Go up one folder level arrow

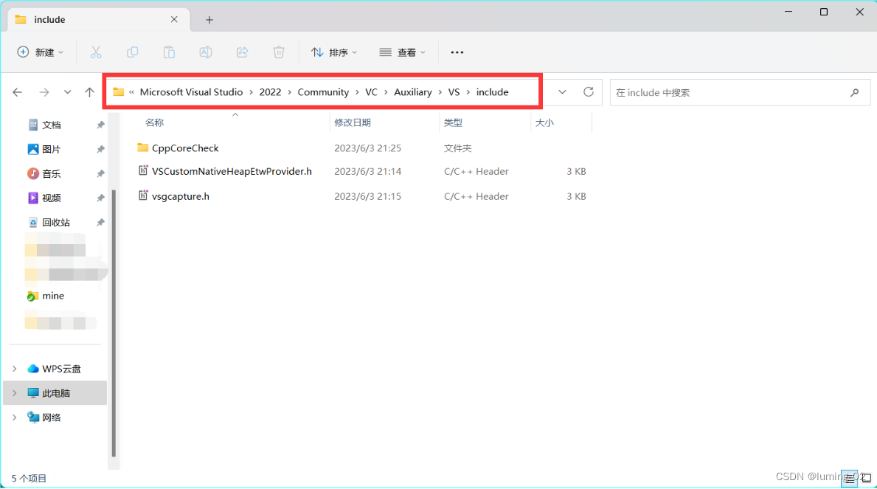pyautogui.click(x=89, y=92)
